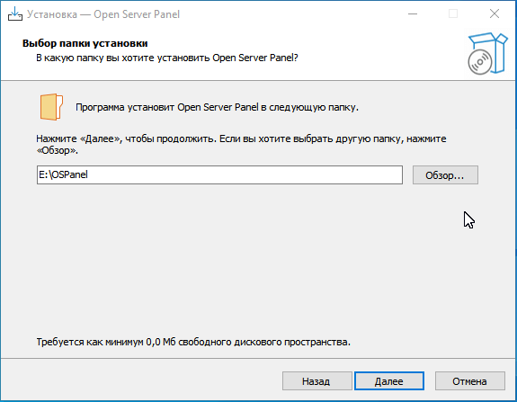Click the heading Выбор папки установки
Image resolution: width=517 pixels, height=402 pixels.
(x=85, y=43)
